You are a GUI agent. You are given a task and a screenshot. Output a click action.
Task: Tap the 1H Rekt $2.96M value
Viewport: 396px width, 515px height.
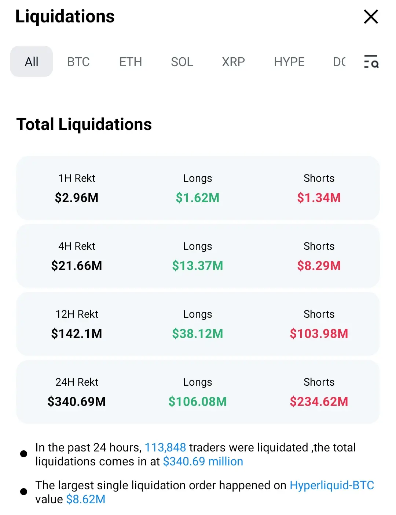click(x=77, y=198)
